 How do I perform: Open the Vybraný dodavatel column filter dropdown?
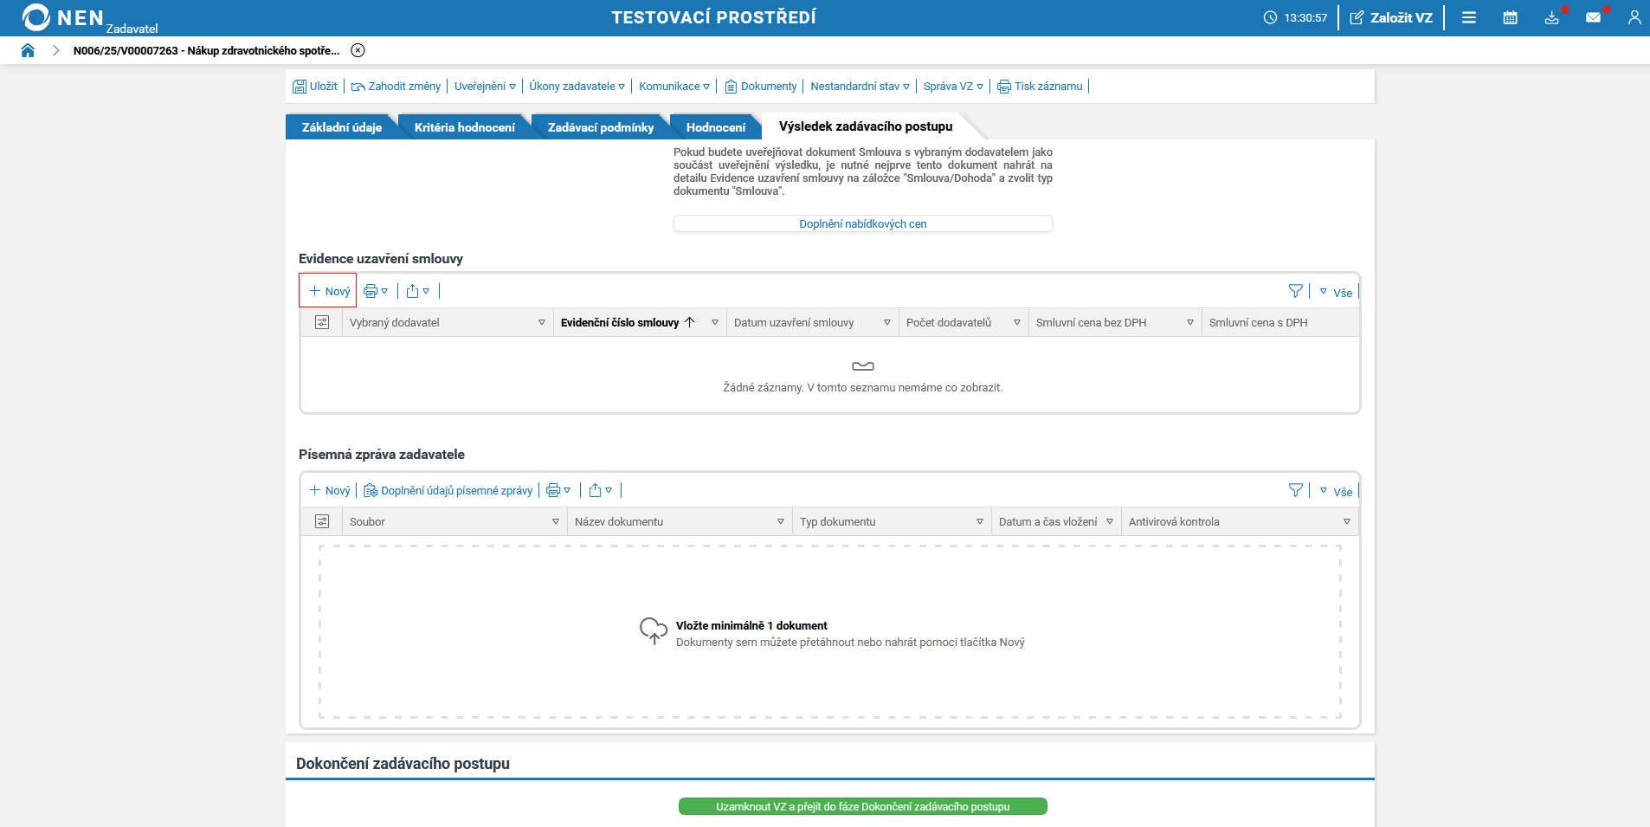click(x=541, y=322)
